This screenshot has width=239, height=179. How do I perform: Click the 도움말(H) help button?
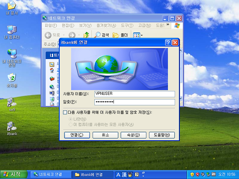click(x=162, y=135)
